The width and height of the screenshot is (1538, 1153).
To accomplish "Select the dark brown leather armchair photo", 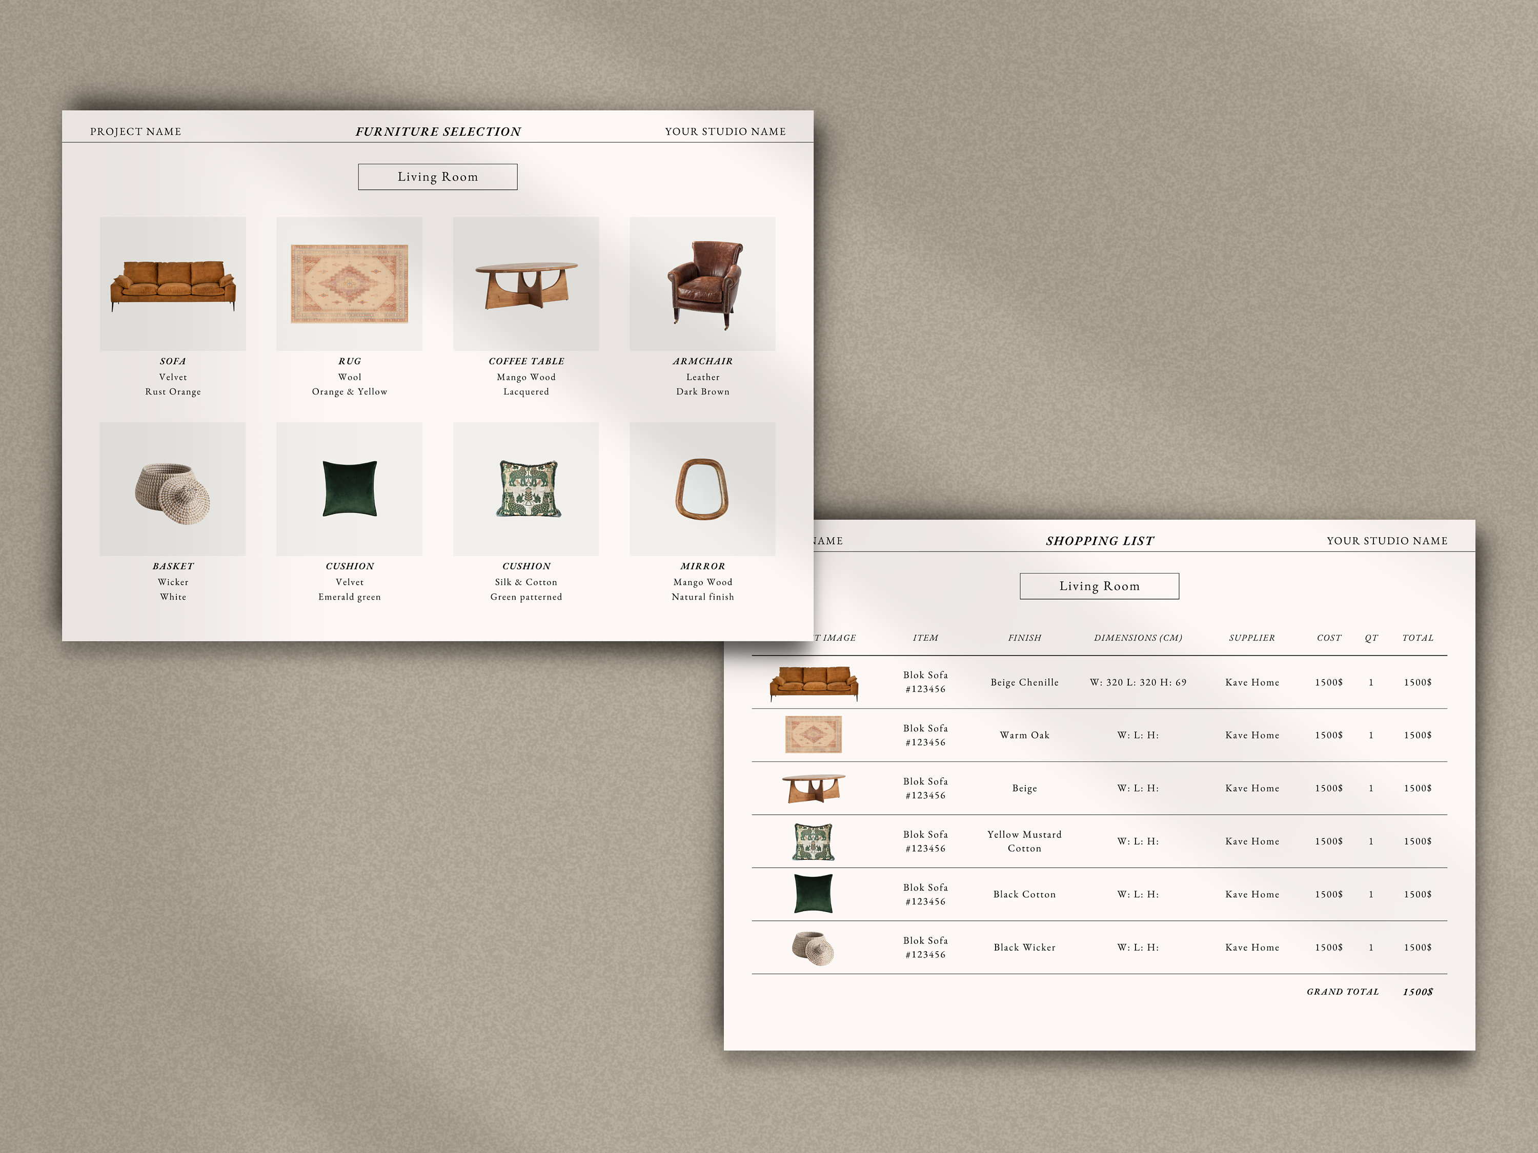I will [x=702, y=283].
